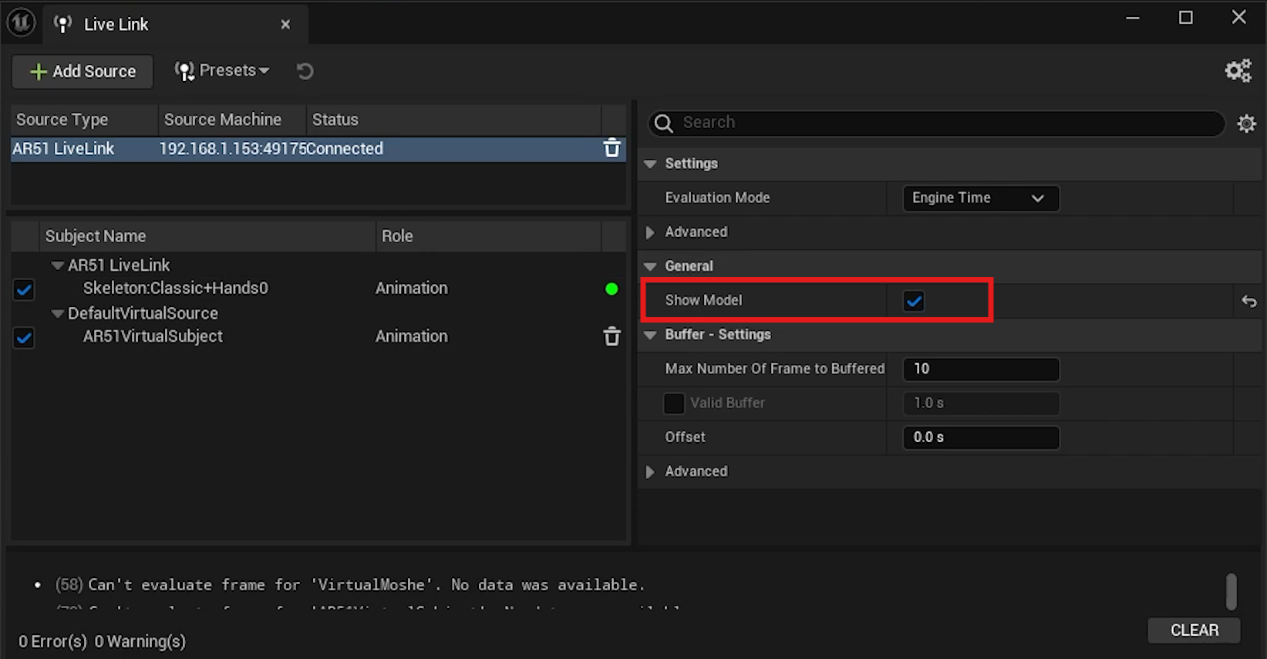Viewport: 1267px width, 659px height.
Task: Select the Skeleton:Classic+Hands0 subject
Action: [176, 289]
